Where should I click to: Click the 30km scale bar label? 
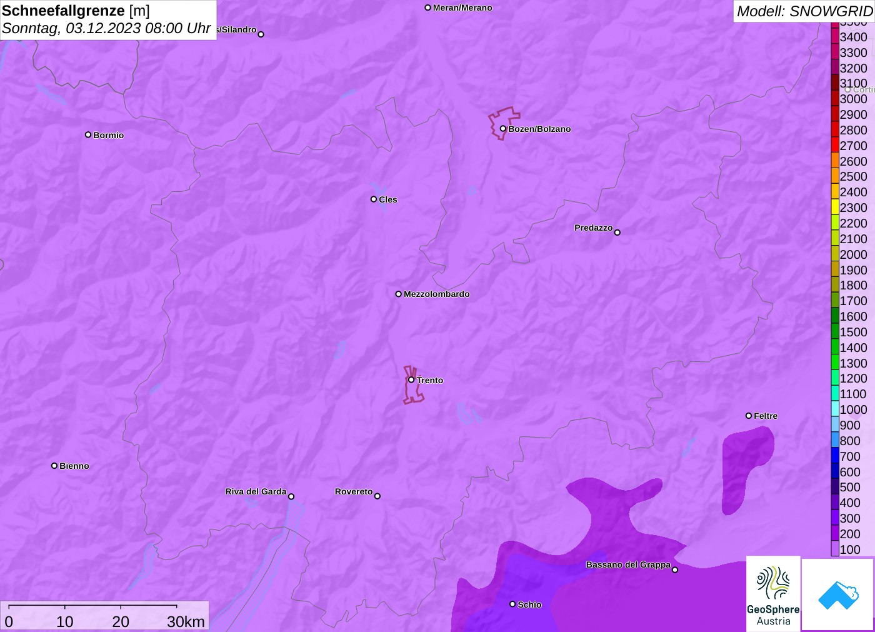point(186,621)
